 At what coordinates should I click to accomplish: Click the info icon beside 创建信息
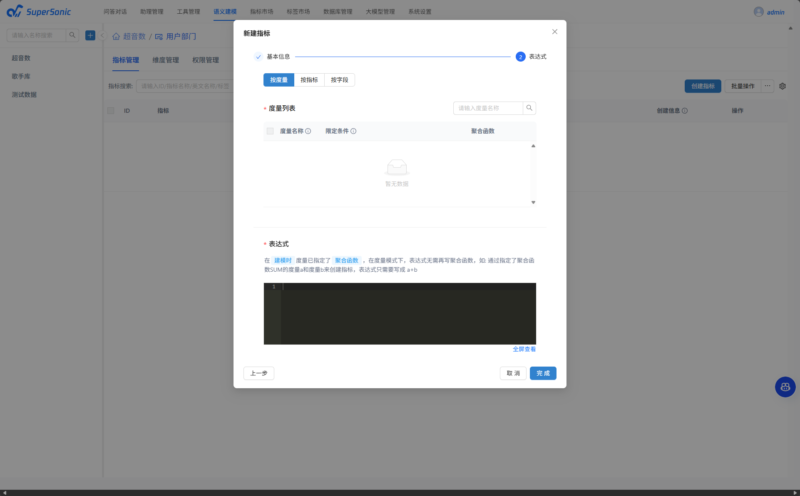tap(685, 111)
